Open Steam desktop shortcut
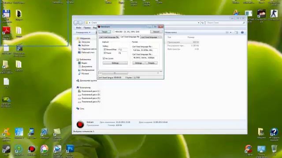The width and height of the screenshot is (282, 158). coord(6,150)
